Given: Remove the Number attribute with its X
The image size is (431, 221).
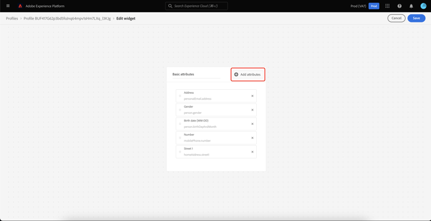Looking at the screenshot, I should click(252, 138).
